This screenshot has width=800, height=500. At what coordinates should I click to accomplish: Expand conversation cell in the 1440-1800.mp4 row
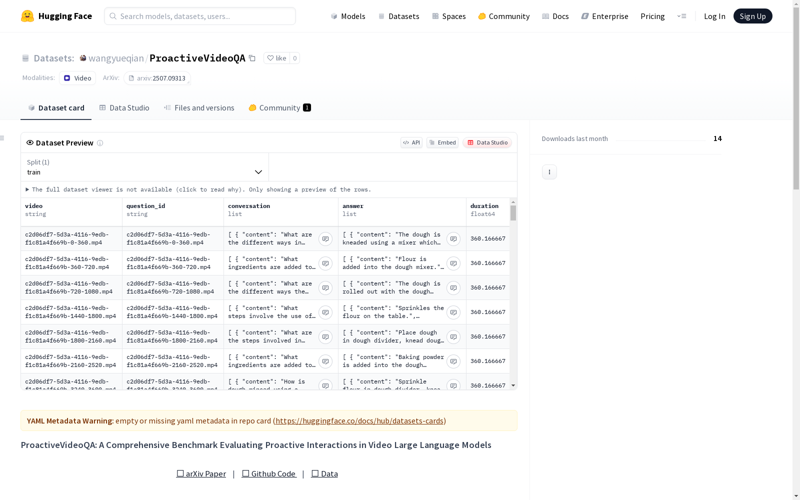point(325,312)
